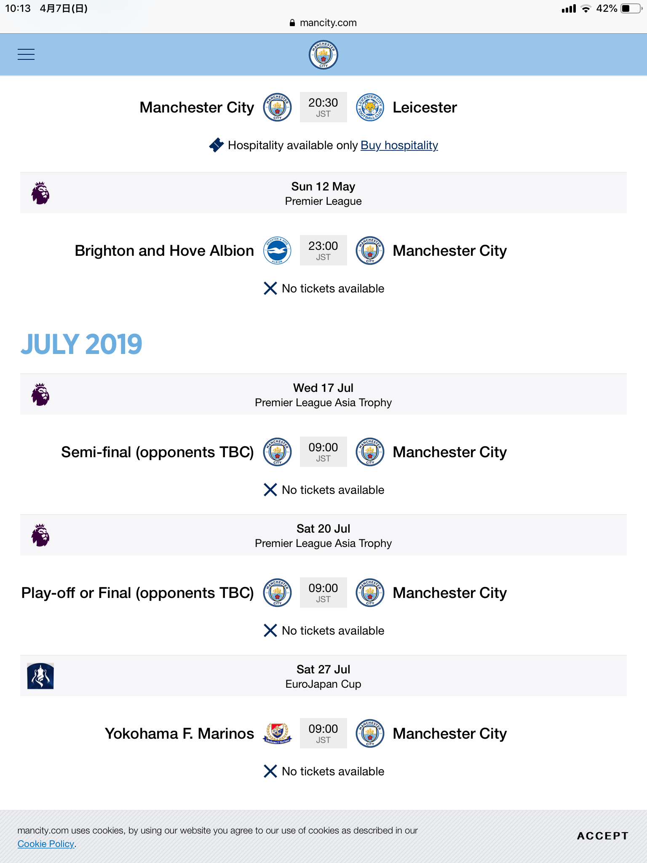
Task: Click the Play-off or Final fixture name
Action: click(x=138, y=593)
